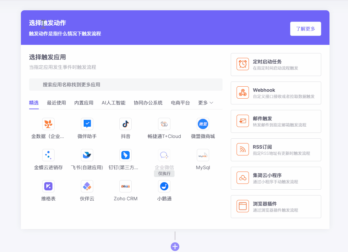Select the 金数据 app icon
This screenshot has height=252, width=348.
click(x=48, y=124)
